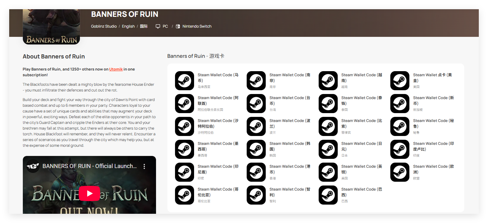Screen dimensions: 488x223
Task: Click the Goblinz Studio developer link
Action: (x=104, y=26)
